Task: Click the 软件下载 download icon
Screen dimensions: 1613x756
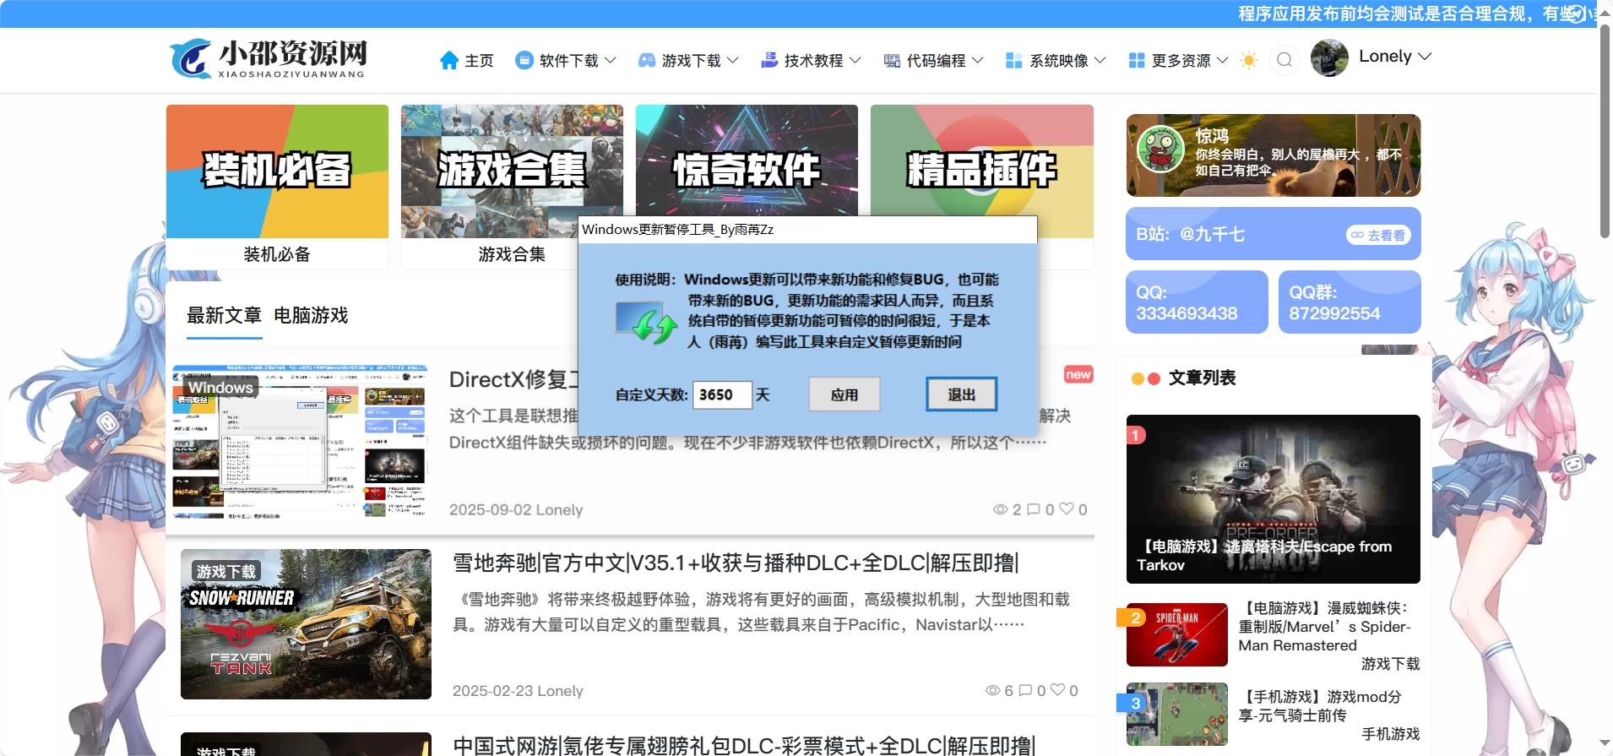Action: [524, 61]
